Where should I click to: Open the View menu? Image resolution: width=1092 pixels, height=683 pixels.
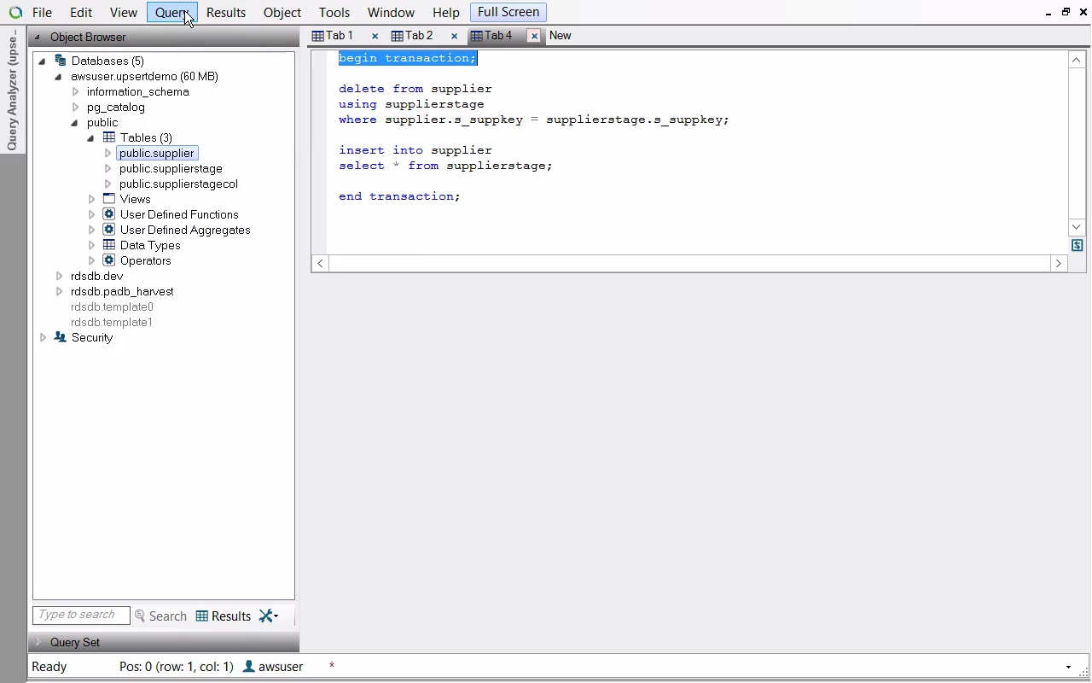click(x=124, y=13)
